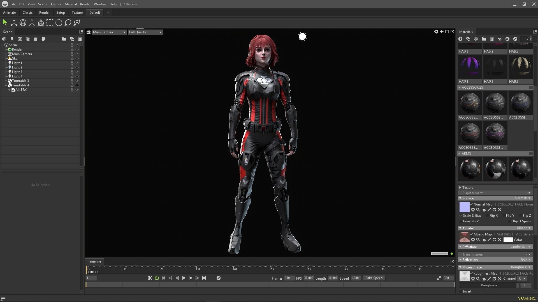This screenshot has height=302, width=538.
Task: Lock the Main Camera object
Action: [x=72, y=54]
